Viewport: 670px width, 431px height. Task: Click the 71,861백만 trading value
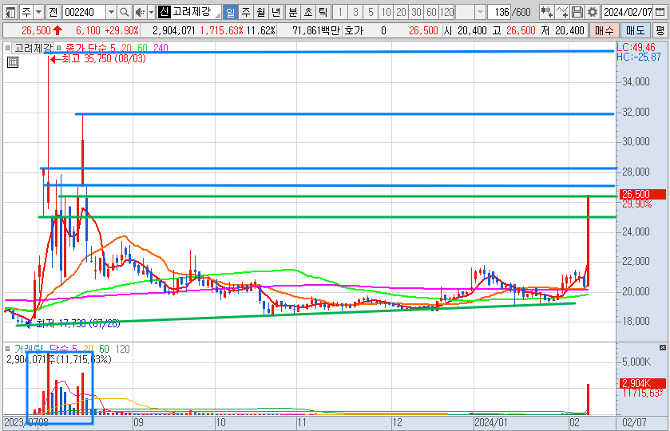click(x=315, y=31)
